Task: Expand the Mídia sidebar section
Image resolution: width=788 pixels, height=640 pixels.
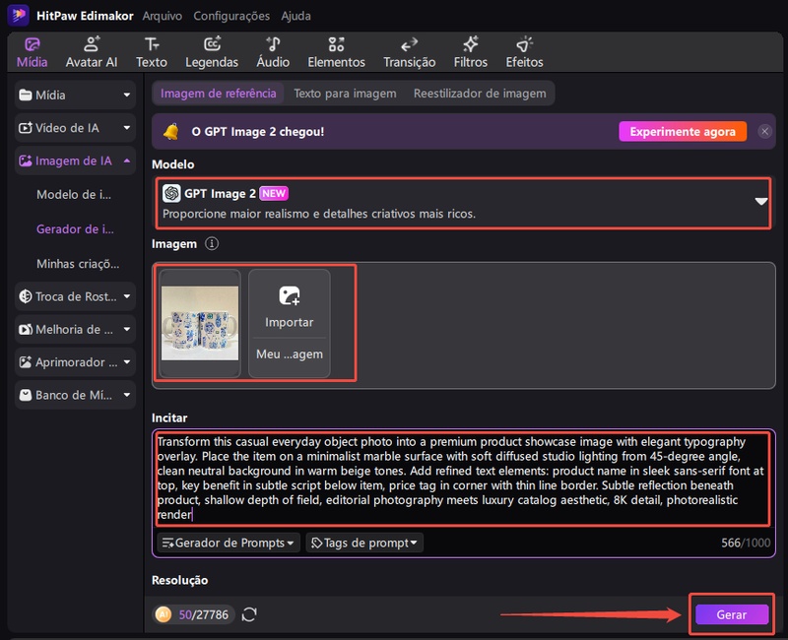Action: coord(75,95)
